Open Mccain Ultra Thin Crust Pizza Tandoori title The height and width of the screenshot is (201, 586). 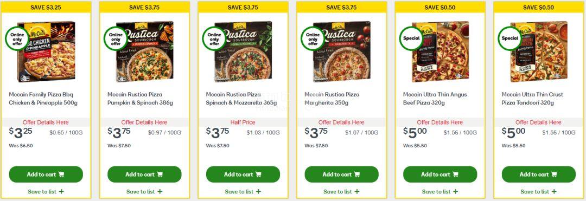[532, 99]
